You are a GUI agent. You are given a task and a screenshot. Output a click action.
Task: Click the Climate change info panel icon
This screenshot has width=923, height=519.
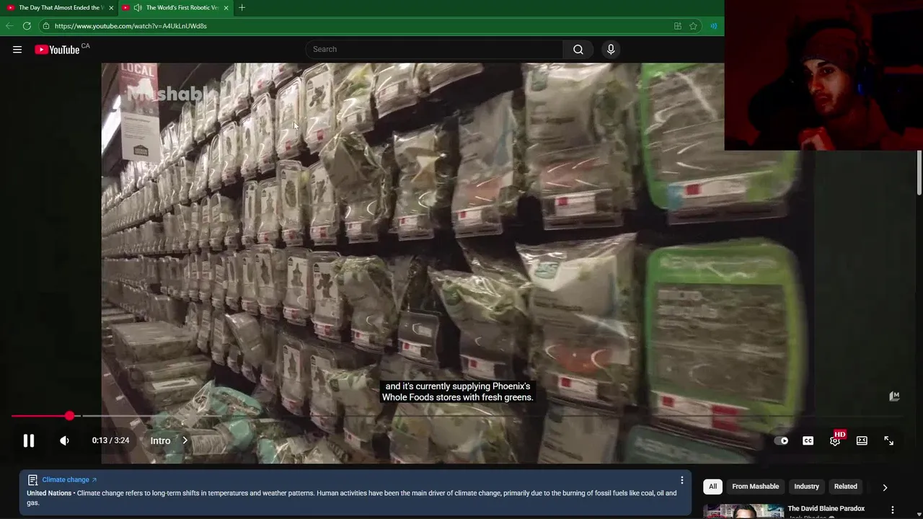point(32,480)
